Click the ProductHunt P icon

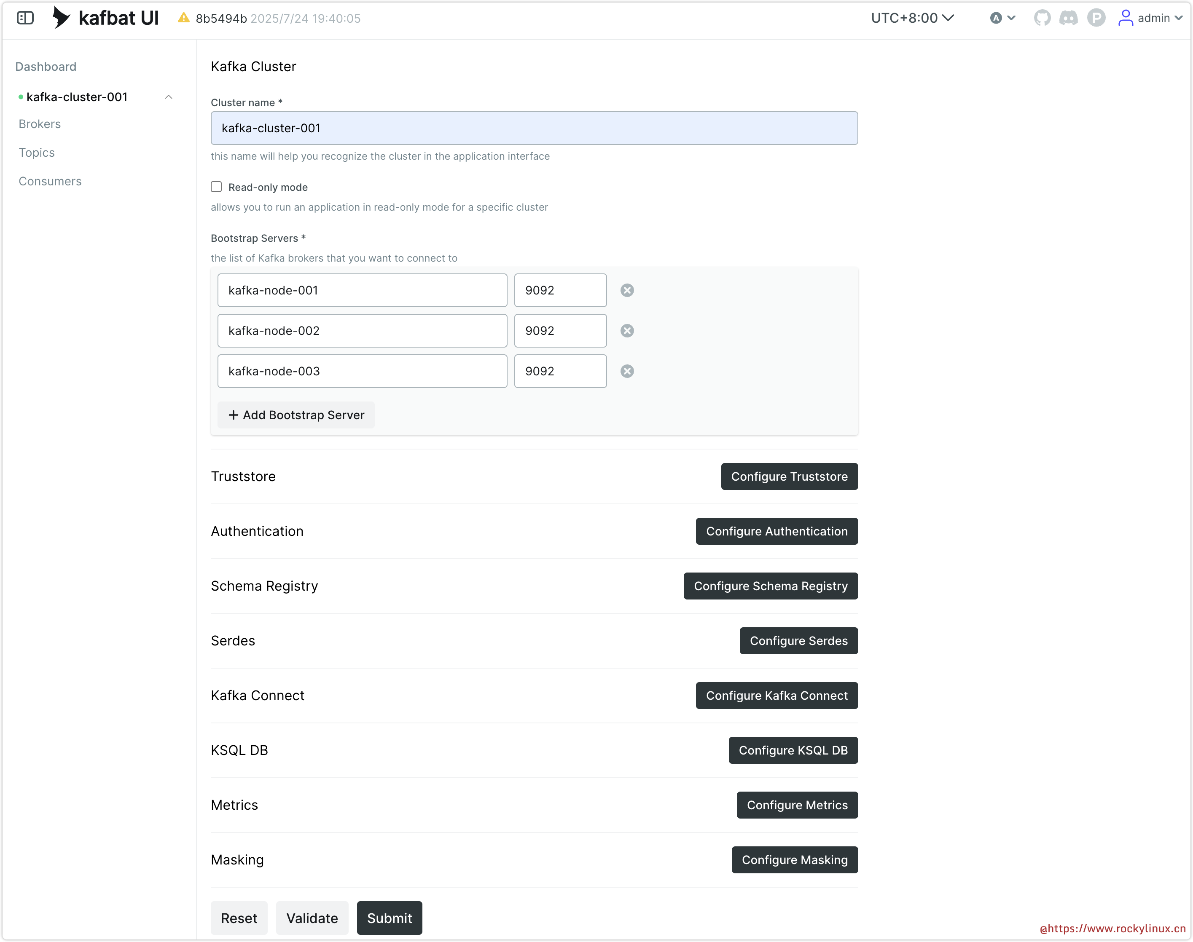pos(1096,18)
